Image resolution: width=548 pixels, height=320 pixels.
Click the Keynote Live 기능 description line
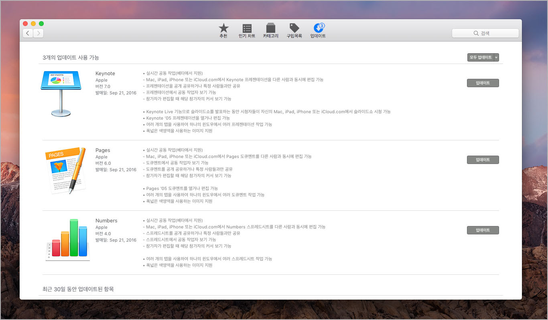(267, 112)
